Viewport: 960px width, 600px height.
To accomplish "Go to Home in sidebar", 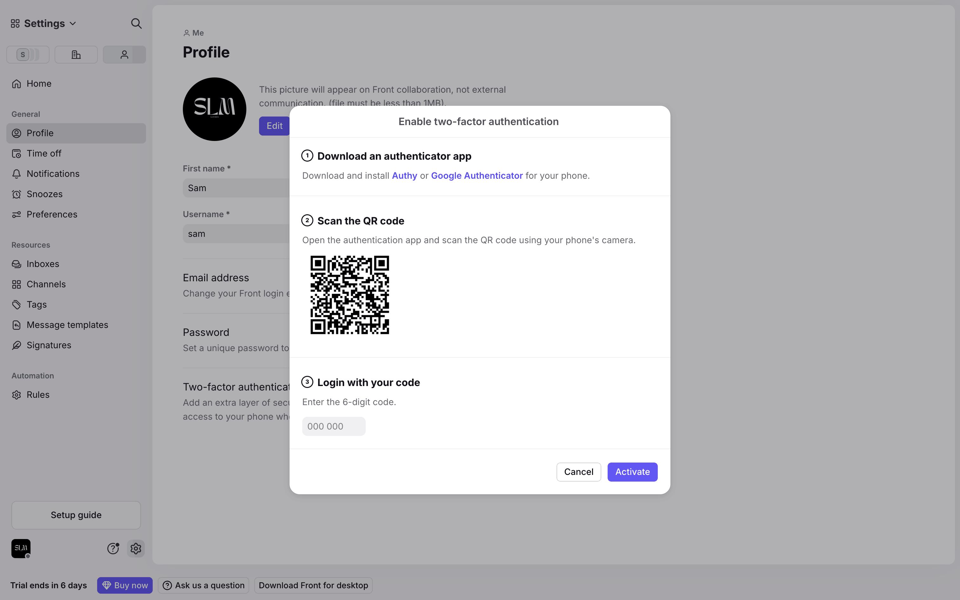I will point(39,84).
